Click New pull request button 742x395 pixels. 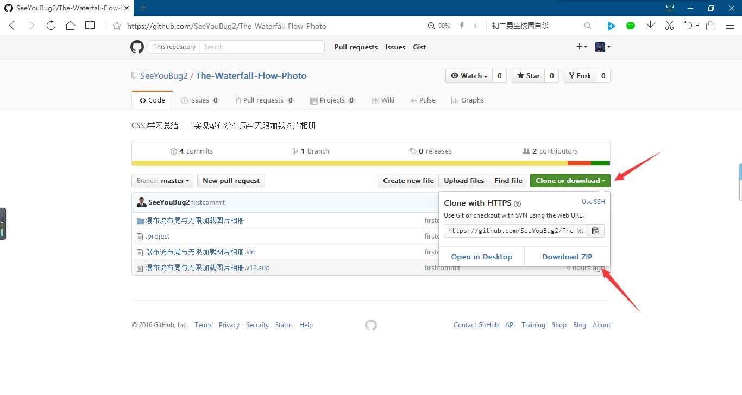(x=231, y=181)
